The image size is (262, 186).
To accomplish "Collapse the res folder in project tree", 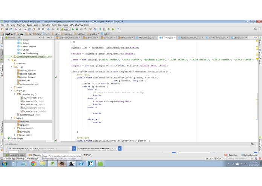I will point(8,60).
